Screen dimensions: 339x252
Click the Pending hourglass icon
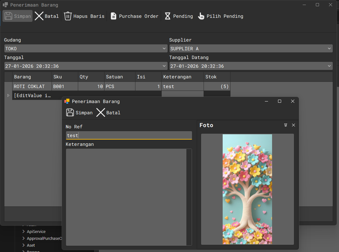point(168,16)
